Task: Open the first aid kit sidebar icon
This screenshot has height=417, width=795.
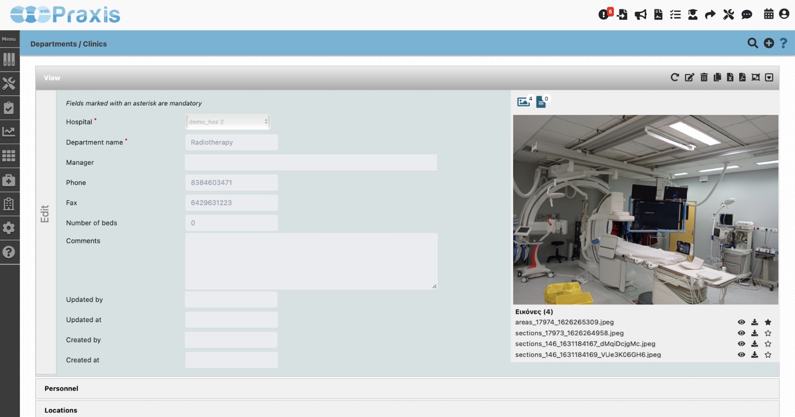Action: tap(9, 180)
